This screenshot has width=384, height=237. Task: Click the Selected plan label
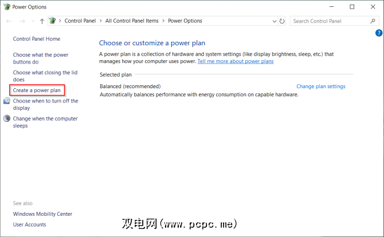click(x=116, y=74)
